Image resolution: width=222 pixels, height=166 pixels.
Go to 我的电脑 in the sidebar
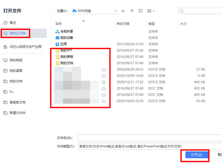click(16, 60)
